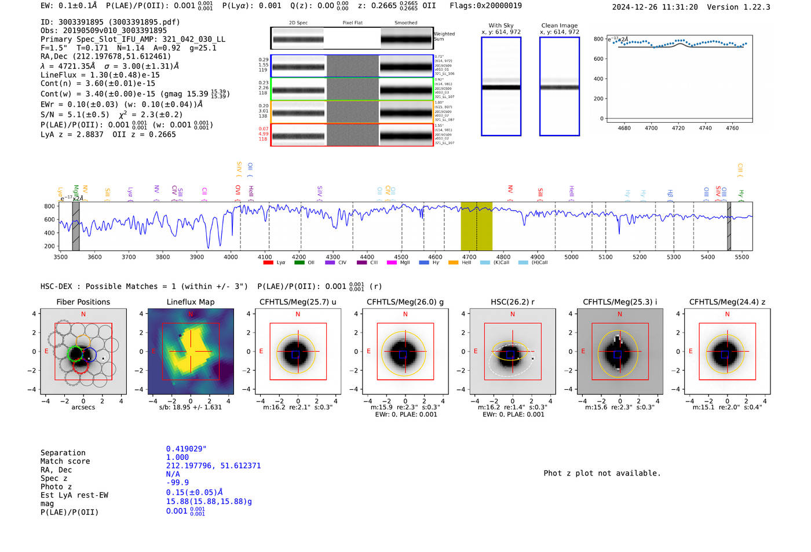
Task: Click the With Sky 2D image
Action: (x=501, y=86)
